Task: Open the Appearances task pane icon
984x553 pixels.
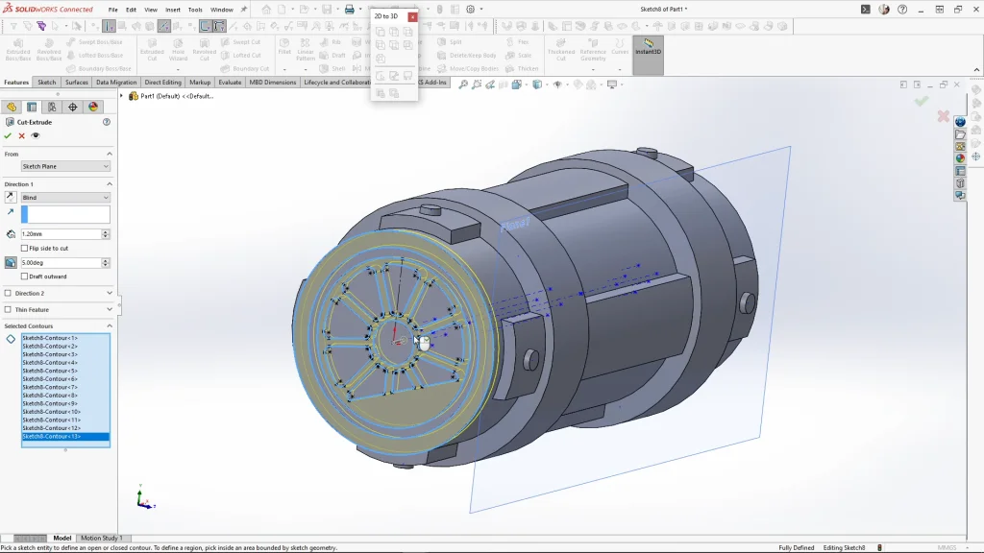Action: click(960, 158)
